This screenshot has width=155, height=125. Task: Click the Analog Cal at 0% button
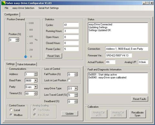coord(99,114)
